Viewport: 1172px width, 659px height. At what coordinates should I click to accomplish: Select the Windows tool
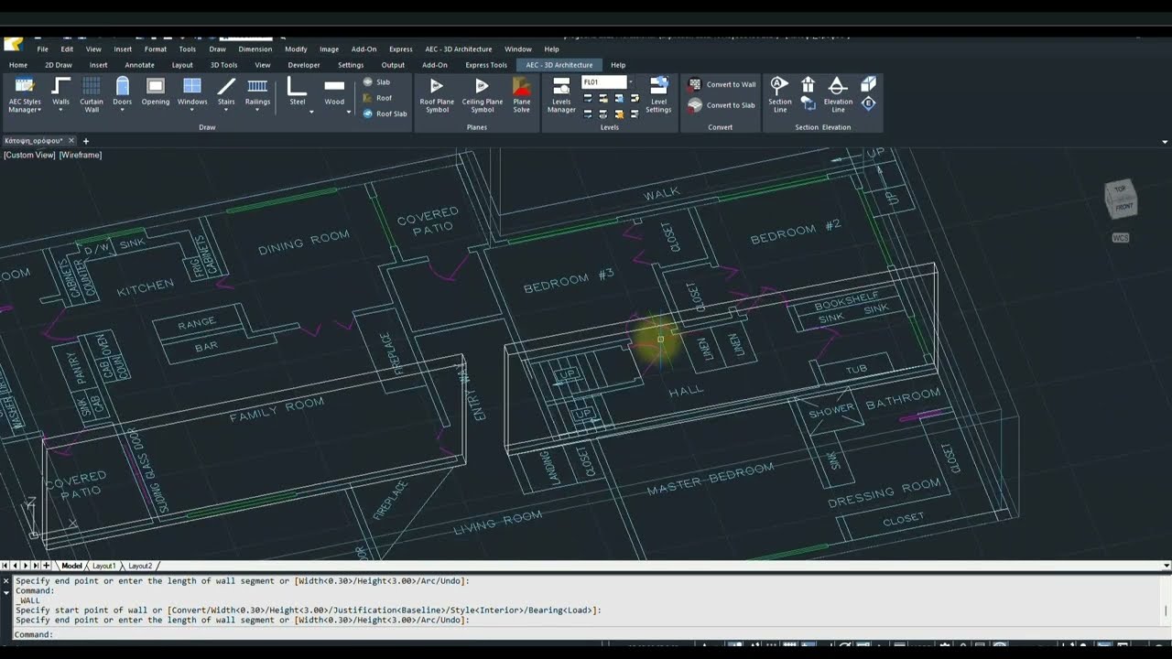192,91
